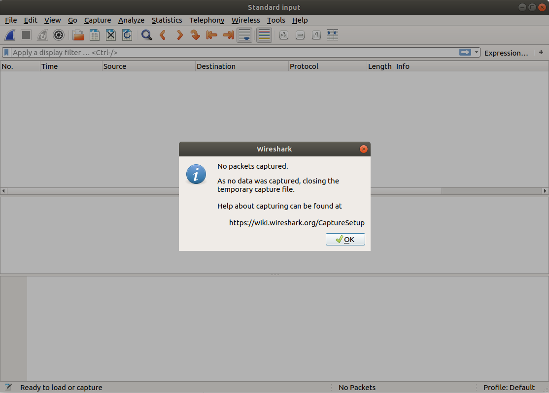Click packet list scrollbar left arrow
549x393 pixels.
click(x=3, y=191)
